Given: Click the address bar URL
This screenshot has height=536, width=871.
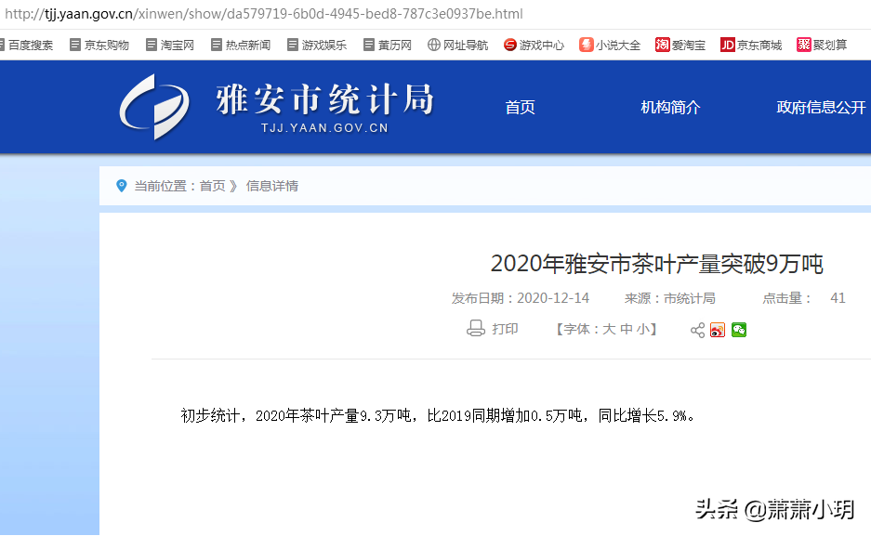Looking at the screenshot, I should (264, 14).
